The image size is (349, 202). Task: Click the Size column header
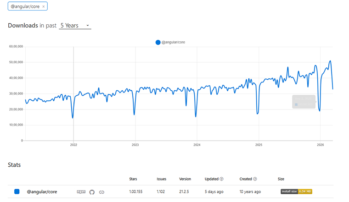[x=281, y=179]
